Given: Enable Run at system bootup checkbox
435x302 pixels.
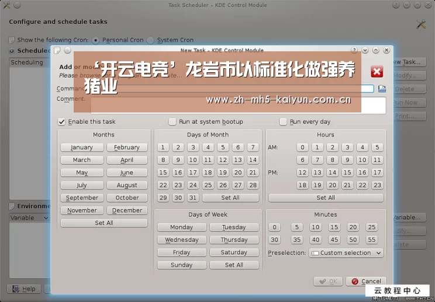Looking at the screenshot, I should click(x=172, y=122).
